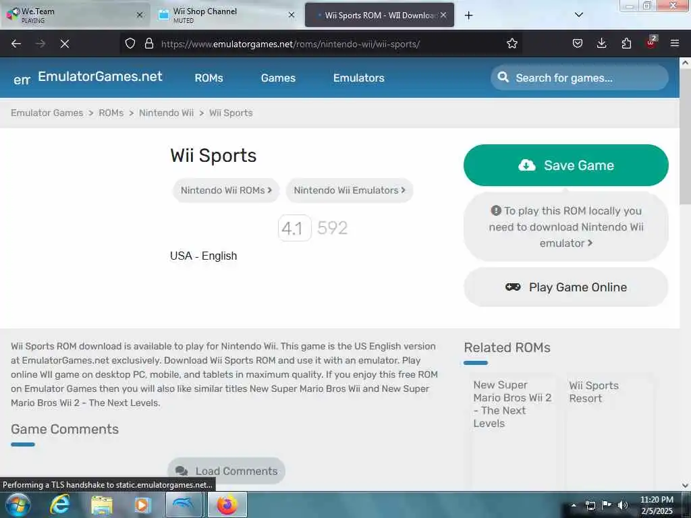Open Wii Sports Resort related ROM
The image size is (691, 518).
(594, 392)
